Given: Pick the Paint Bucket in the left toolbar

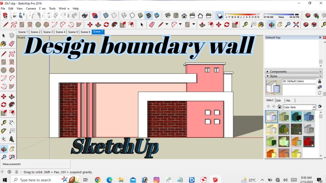Looking at the screenshot, I should coord(4,44).
